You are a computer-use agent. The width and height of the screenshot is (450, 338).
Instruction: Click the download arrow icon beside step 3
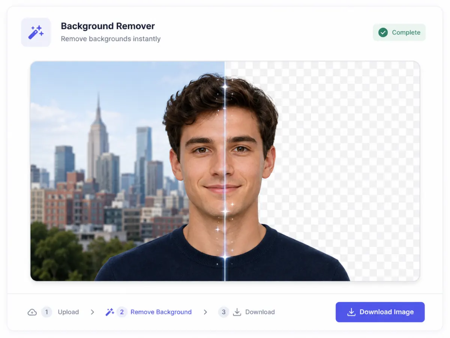tap(237, 312)
